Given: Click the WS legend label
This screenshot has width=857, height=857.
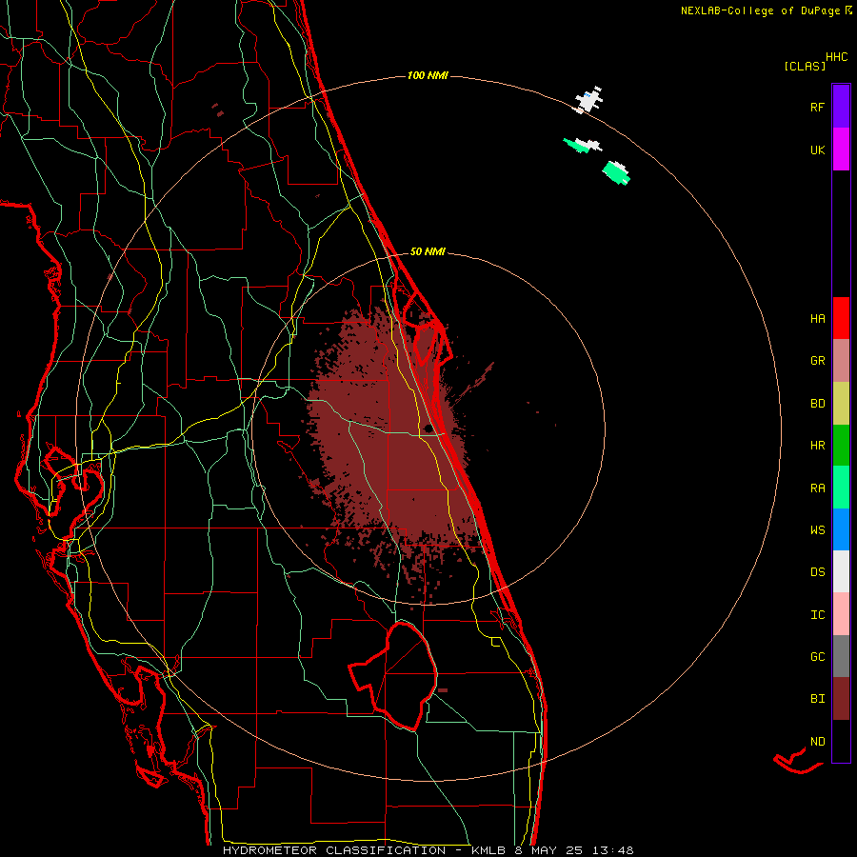Looking at the screenshot, I should 817,530.
